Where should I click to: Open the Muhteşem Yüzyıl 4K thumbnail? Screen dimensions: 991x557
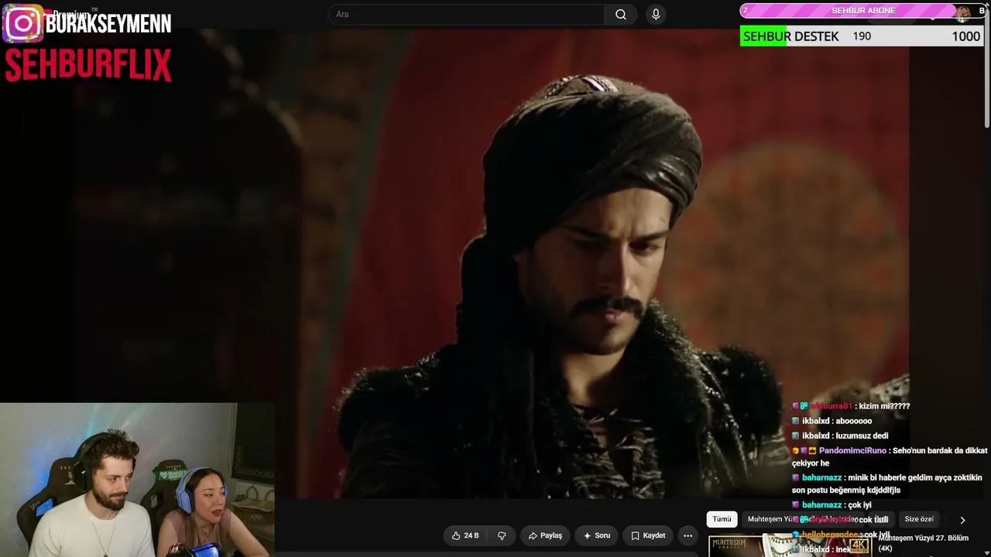tap(790, 545)
